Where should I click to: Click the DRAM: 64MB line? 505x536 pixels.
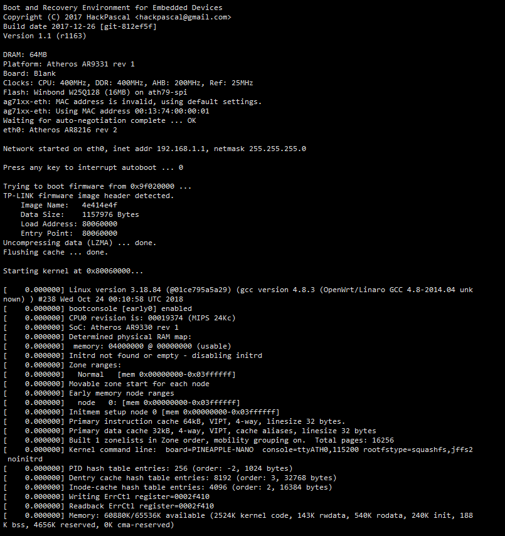click(x=25, y=55)
